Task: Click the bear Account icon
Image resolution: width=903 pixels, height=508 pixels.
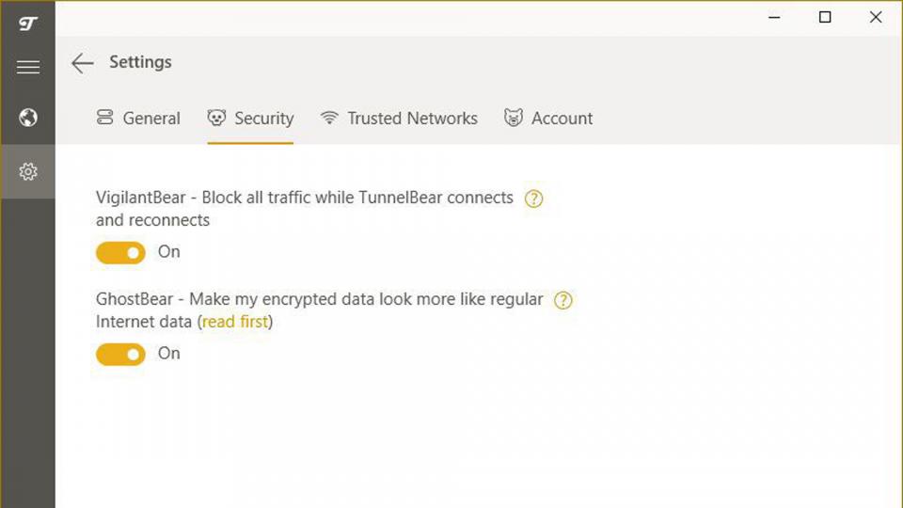Action: 514,119
